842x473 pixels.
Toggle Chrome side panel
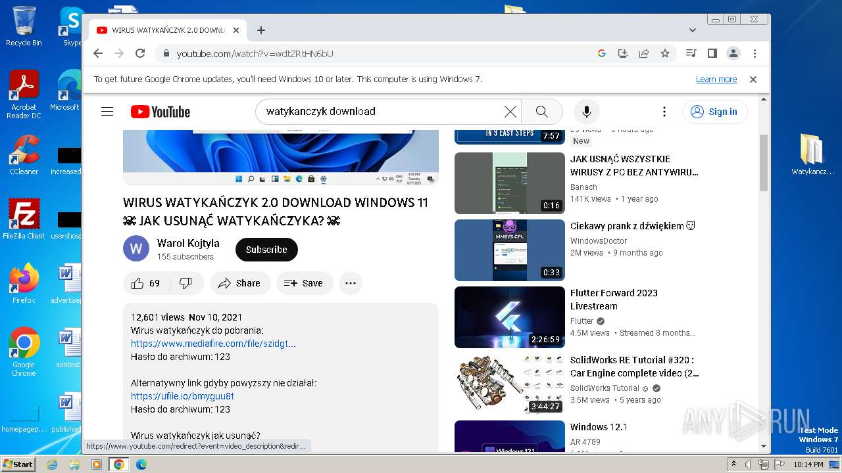[712, 53]
